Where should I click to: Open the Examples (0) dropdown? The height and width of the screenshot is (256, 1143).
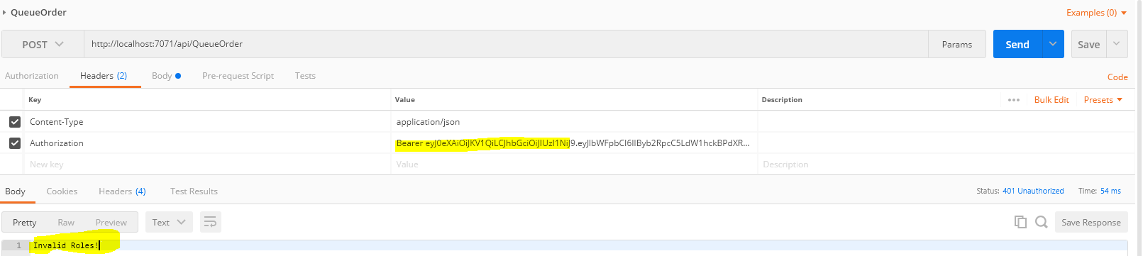pos(1096,13)
